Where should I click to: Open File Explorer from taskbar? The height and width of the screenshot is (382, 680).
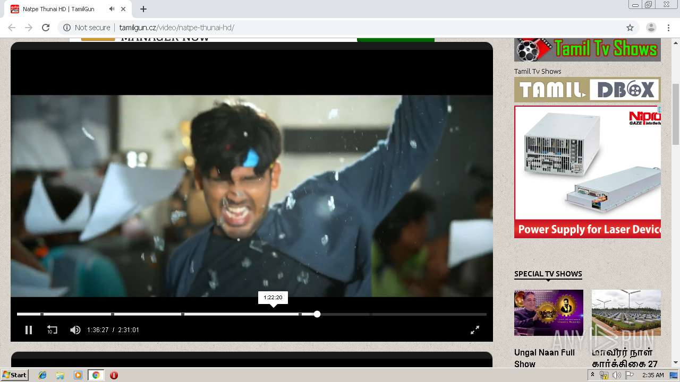(60, 375)
